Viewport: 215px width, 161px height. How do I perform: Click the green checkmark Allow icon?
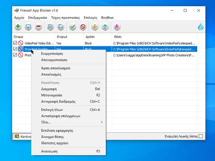point(73,27)
